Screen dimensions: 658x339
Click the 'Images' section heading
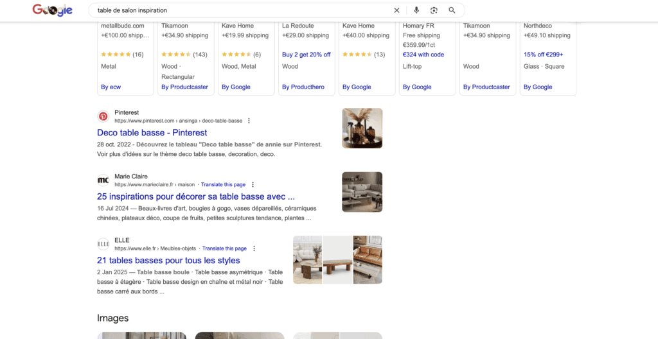pos(112,318)
